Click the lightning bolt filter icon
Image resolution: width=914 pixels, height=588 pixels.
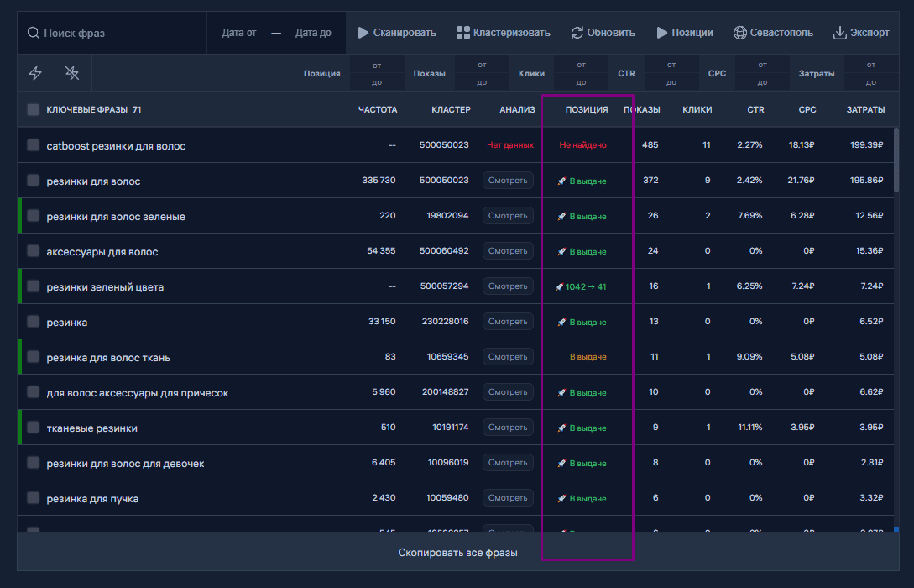tap(35, 73)
